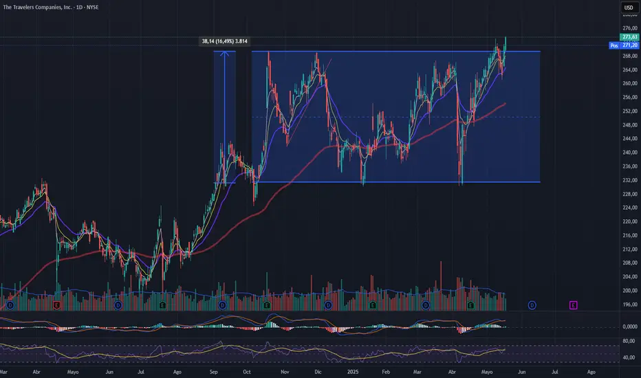Open the dividend D marker near Dic
The width and height of the screenshot is (641, 378).
tap(328, 305)
